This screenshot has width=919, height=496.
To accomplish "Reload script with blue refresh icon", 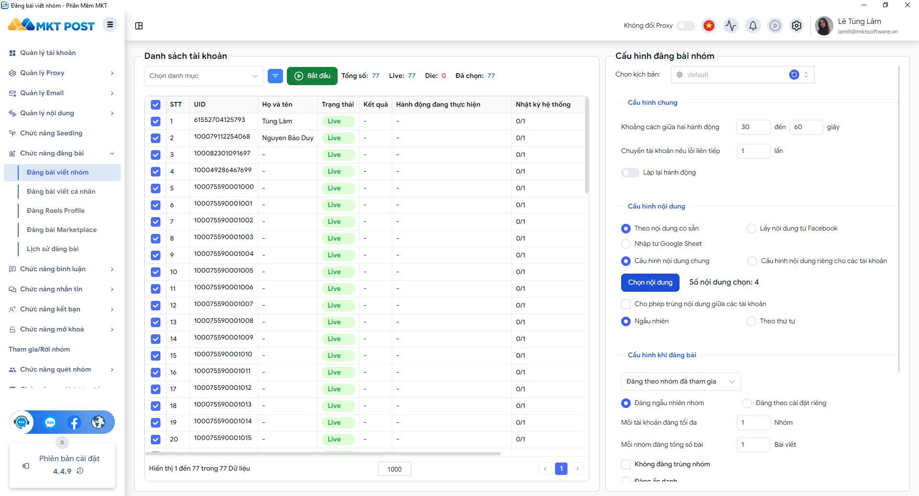I will pyautogui.click(x=794, y=75).
